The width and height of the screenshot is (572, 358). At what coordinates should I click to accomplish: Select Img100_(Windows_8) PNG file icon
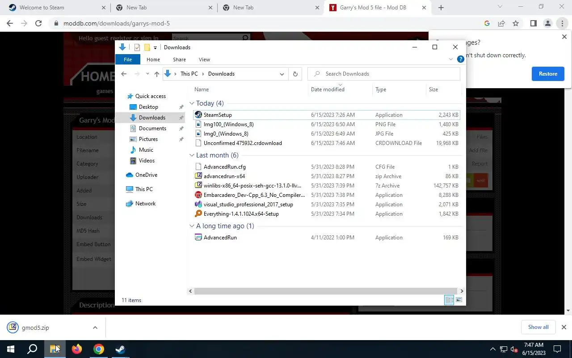pyautogui.click(x=198, y=124)
